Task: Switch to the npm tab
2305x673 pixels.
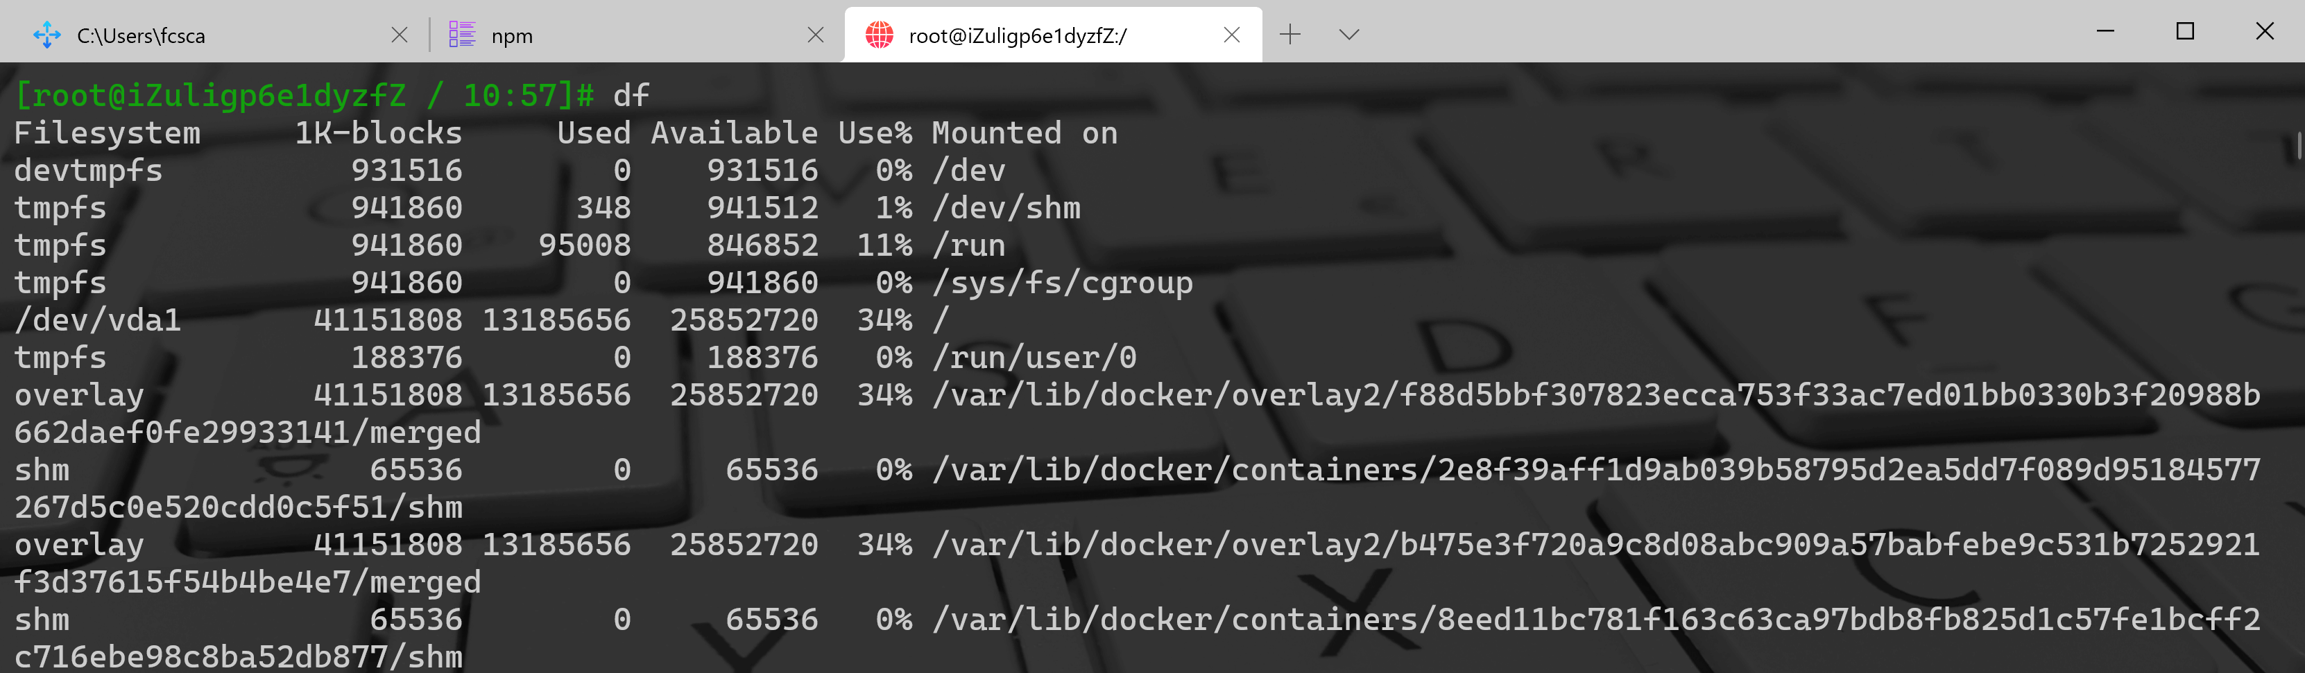Action: (581, 36)
